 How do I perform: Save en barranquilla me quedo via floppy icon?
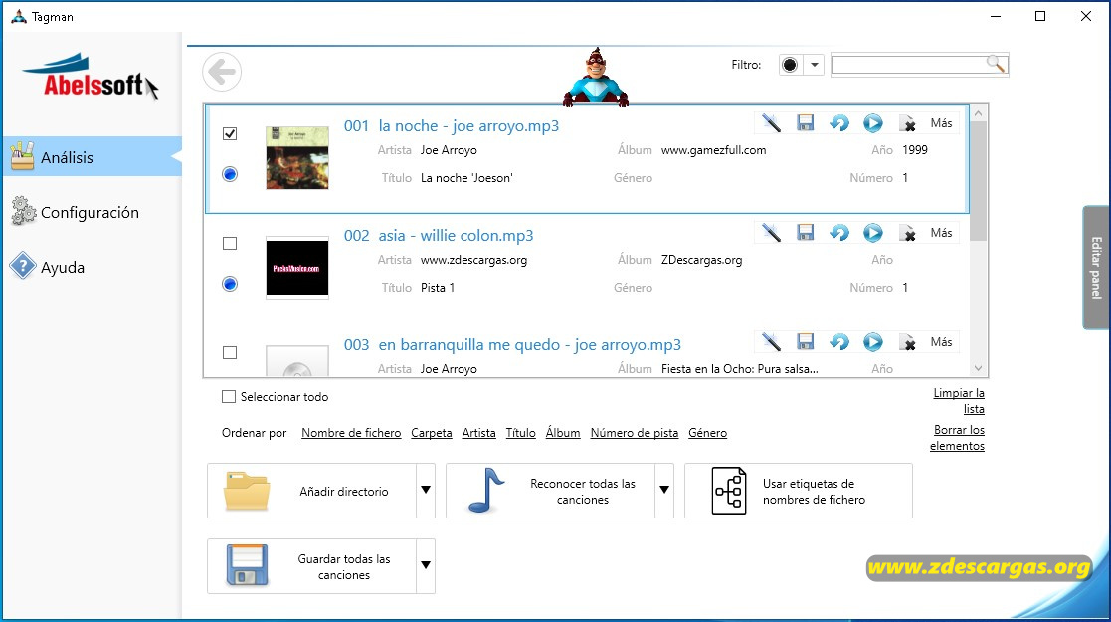pos(805,342)
